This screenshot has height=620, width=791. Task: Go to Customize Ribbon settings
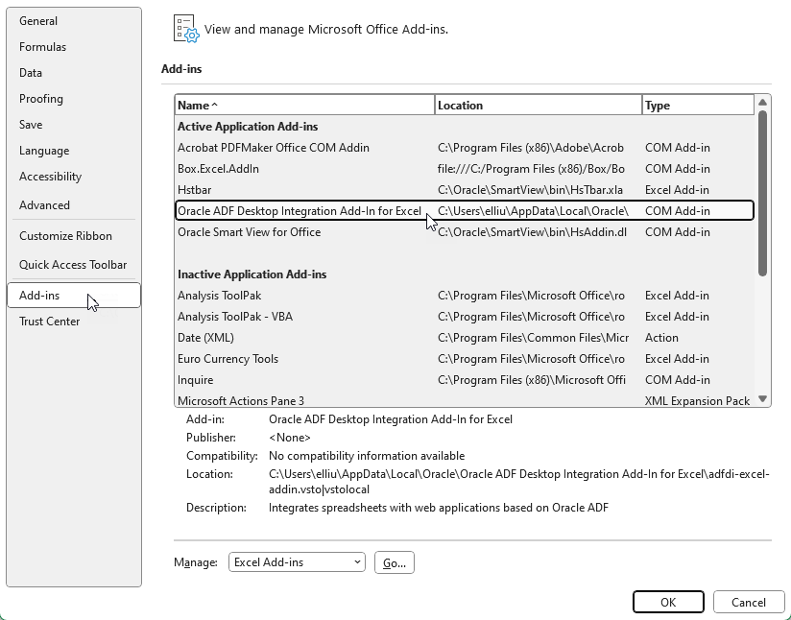(65, 236)
